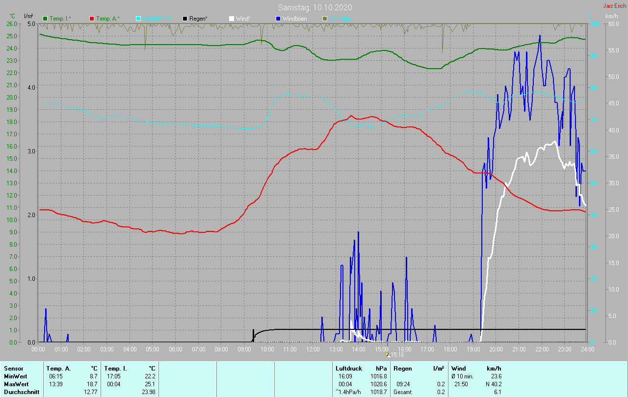This screenshot has height=397, width=628.
Task: Click the pressure trend "^1.4hPa/h"
Action: [348, 392]
